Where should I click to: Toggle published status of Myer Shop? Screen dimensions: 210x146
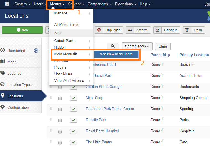[x=74, y=98]
